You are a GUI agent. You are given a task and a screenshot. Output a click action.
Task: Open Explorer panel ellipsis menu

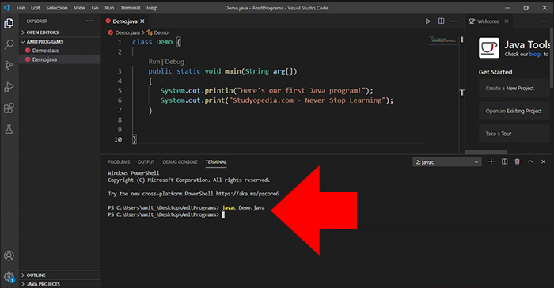pos(89,21)
